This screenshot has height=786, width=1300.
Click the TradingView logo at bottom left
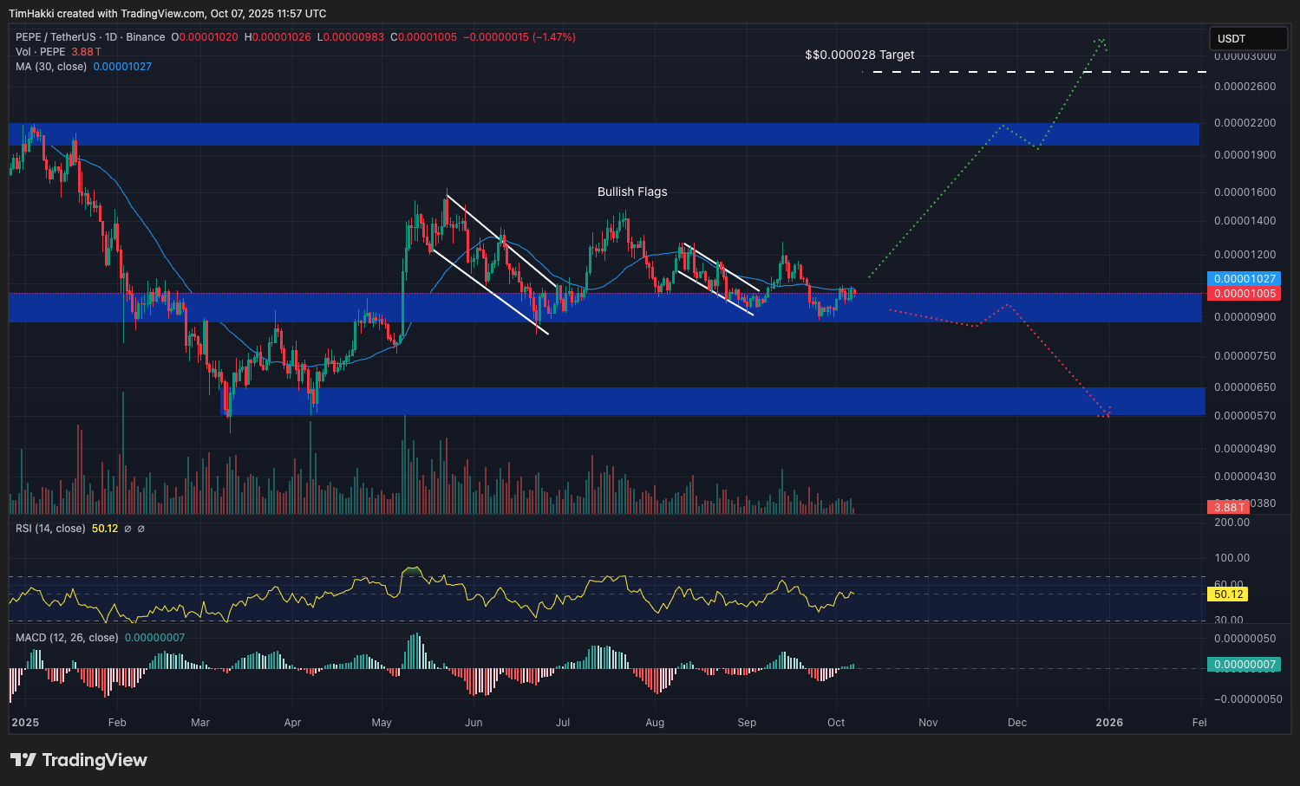[x=79, y=760]
